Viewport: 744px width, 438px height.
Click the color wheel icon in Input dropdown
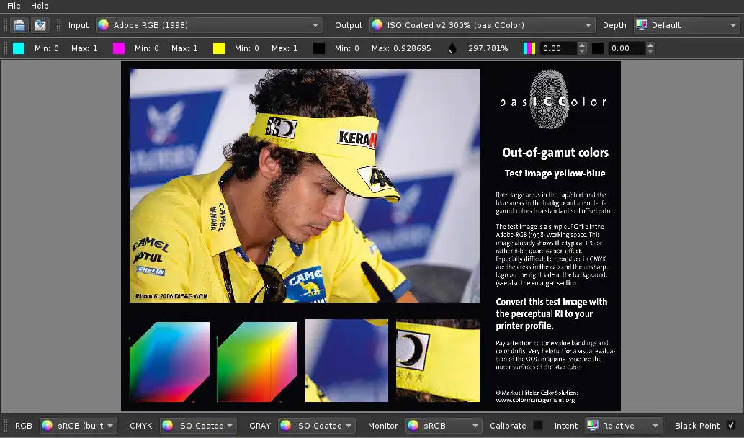[104, 25]
